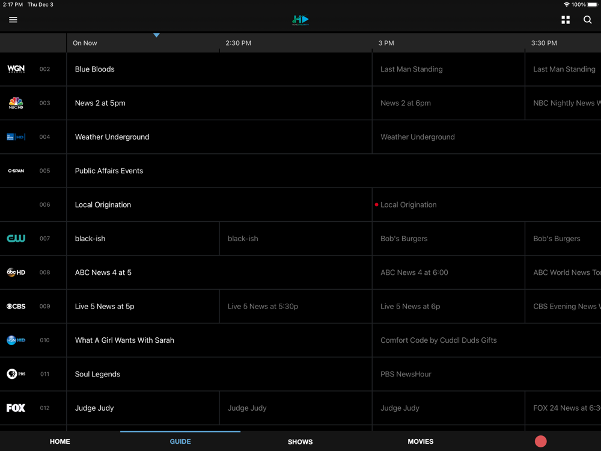Open black-ish at 2:30 PM
The height and width of the screenshot is (451, 601).
point(296,239)
